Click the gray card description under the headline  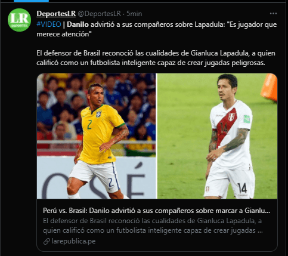click(153, 226)
